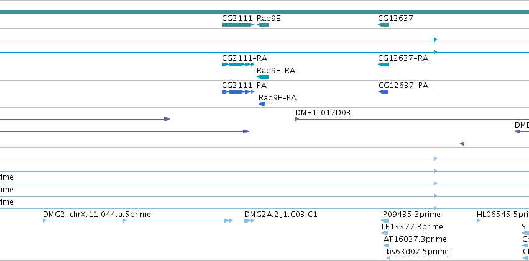The height and width of the screenshot is (261, 529).
Task: Click the CG12637-RA transcript feature
Action: (384, 64)
